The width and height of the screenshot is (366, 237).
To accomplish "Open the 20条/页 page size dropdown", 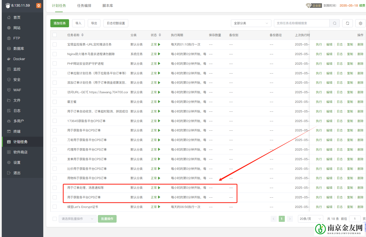I will (x=310, y=219).
